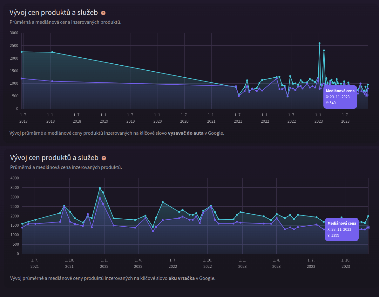
Task: Click the average-price peak near 3500 in the aku vrtačka chart
Action: [99, 188]
